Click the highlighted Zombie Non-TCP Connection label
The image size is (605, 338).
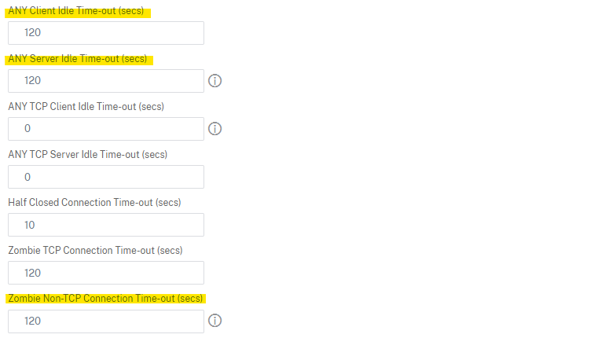[105, 298]
